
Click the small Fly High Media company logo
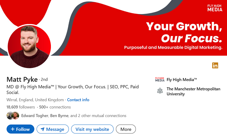(x=160, y=80)
